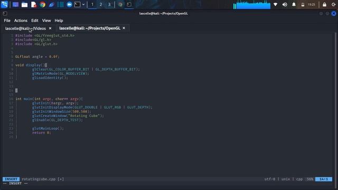Launch the terminal emulator from the panel
Viewport: 338px width, 190px height.
[x=78, y=5]
